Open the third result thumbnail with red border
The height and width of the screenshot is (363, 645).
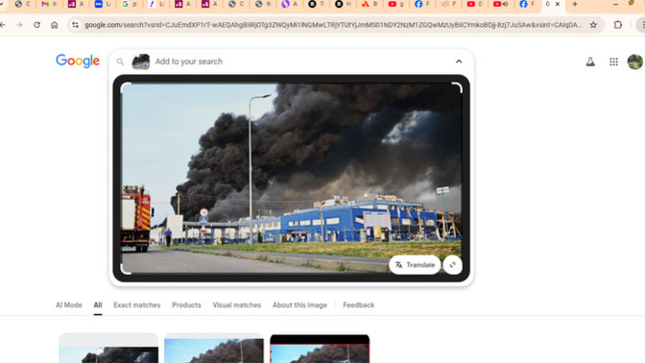click(320, 349)
